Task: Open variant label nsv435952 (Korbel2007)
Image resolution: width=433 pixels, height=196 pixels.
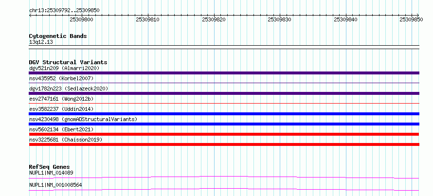Action: coord(61,78)
